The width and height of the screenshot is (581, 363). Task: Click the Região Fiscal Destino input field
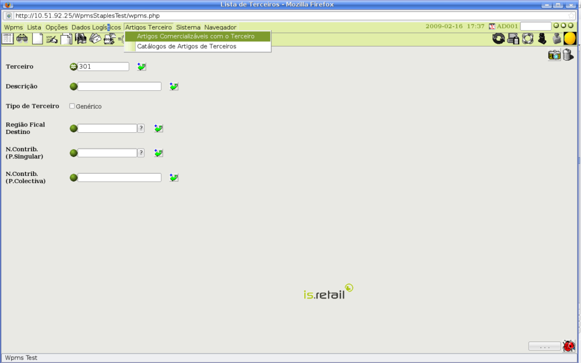[x=107, y=128]
